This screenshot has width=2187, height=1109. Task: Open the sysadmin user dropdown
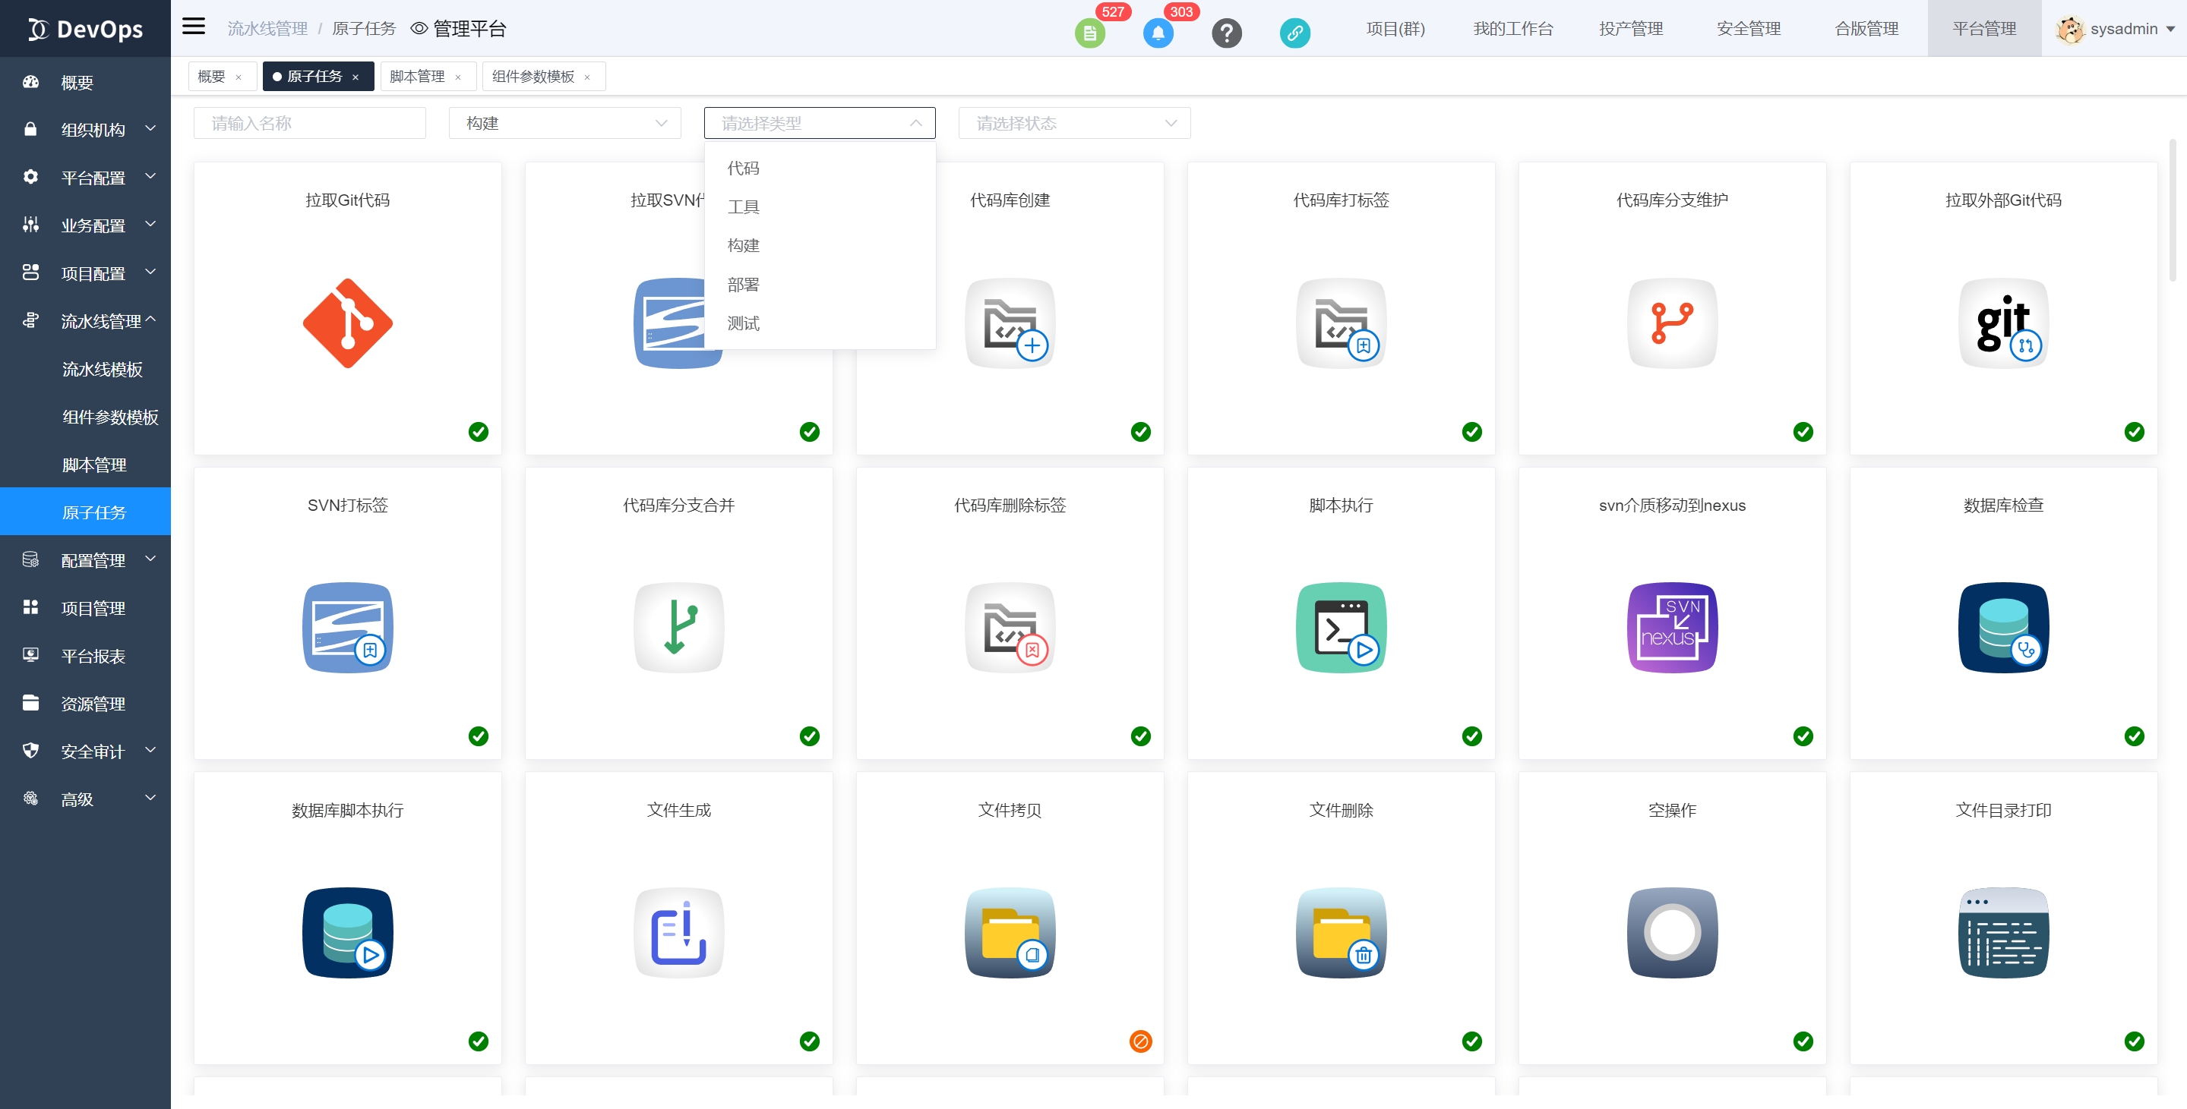[2121, 29]
